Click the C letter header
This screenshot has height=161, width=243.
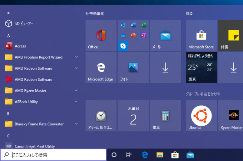[x=8, y=136]
